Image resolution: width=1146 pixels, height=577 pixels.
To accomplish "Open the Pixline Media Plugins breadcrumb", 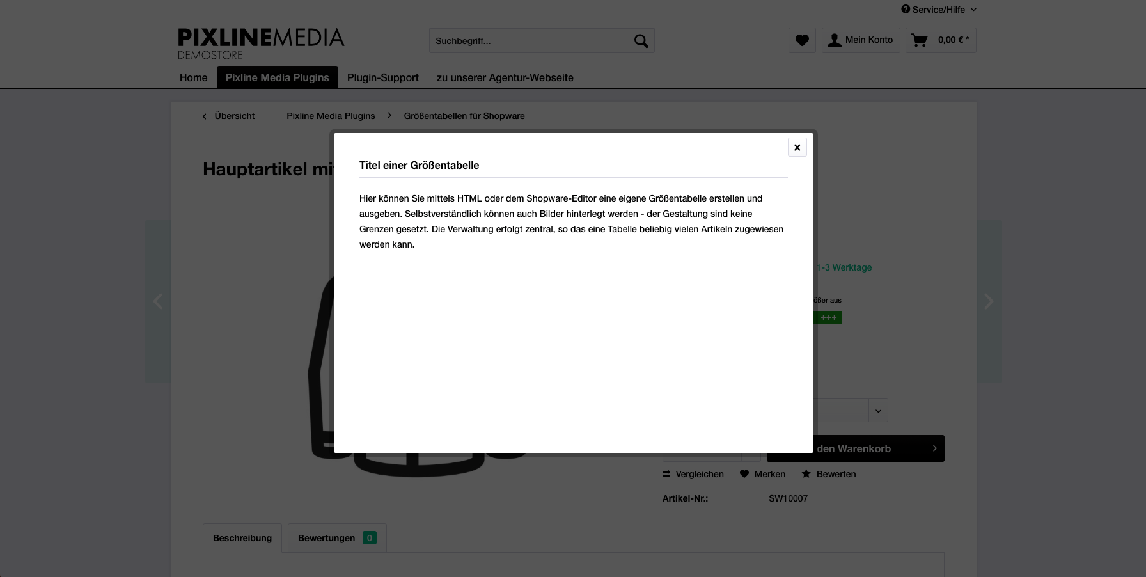I will pos(331,116).
